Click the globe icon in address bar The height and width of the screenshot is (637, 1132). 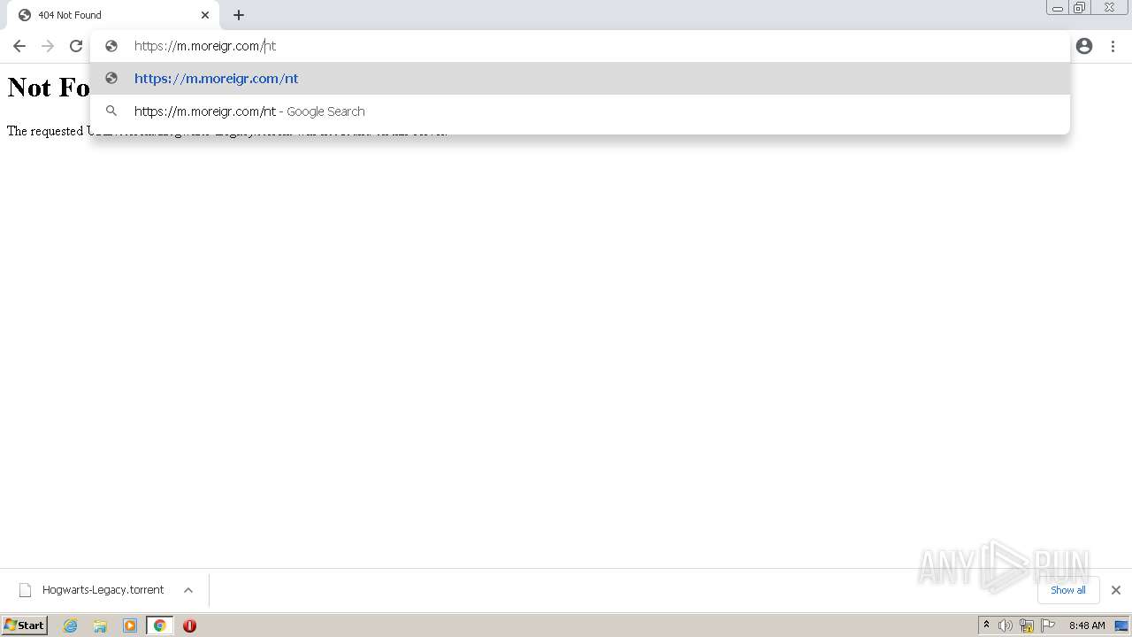tap(111, 46)
